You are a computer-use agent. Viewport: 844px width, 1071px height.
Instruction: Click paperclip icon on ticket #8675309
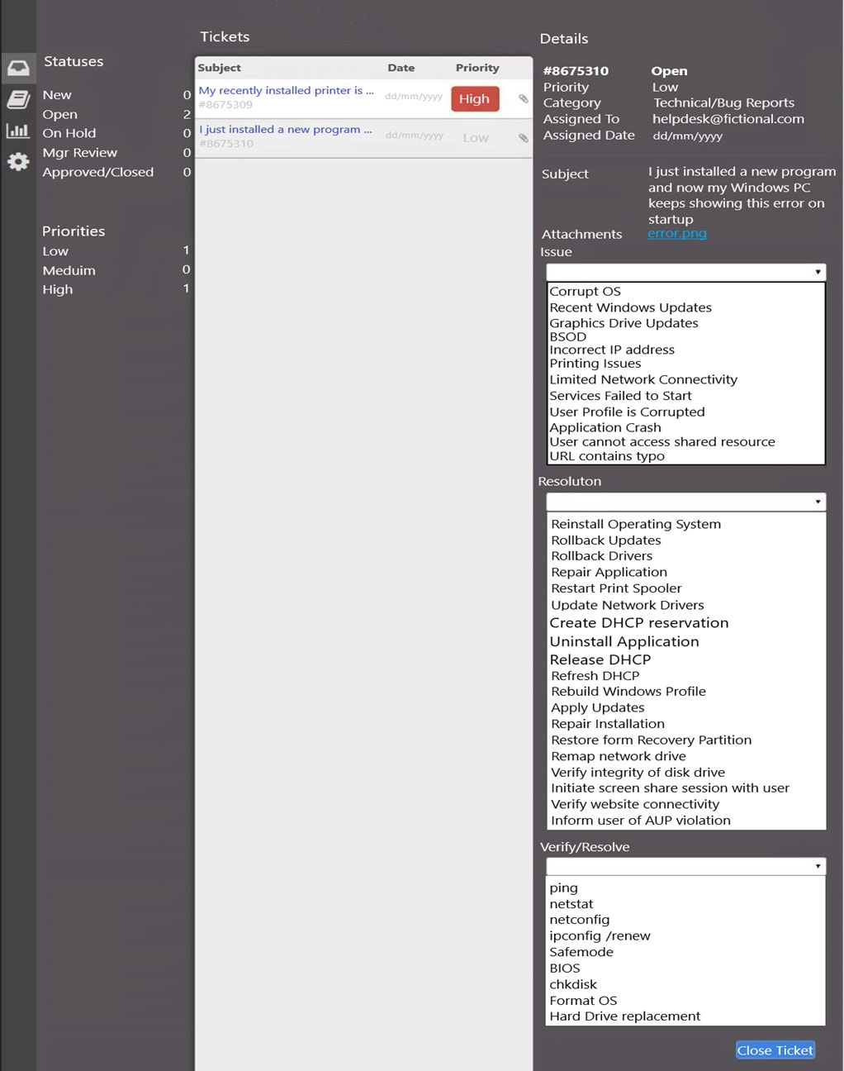click(x=523, y=98)
